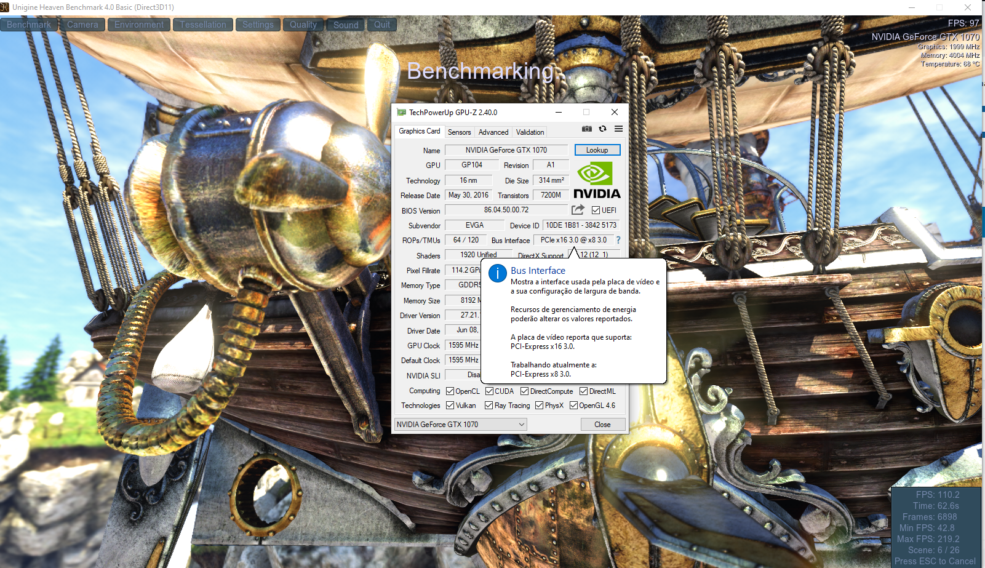Toggle the DirectCompute checkbox

click(x=525, y=391)
